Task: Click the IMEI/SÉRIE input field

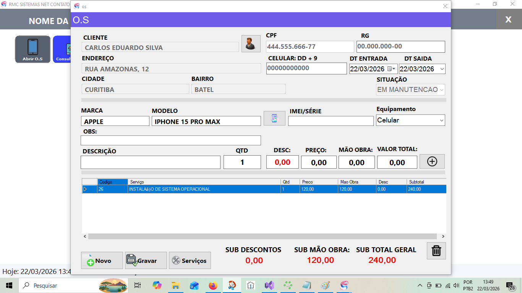Action: click(331, 121)
